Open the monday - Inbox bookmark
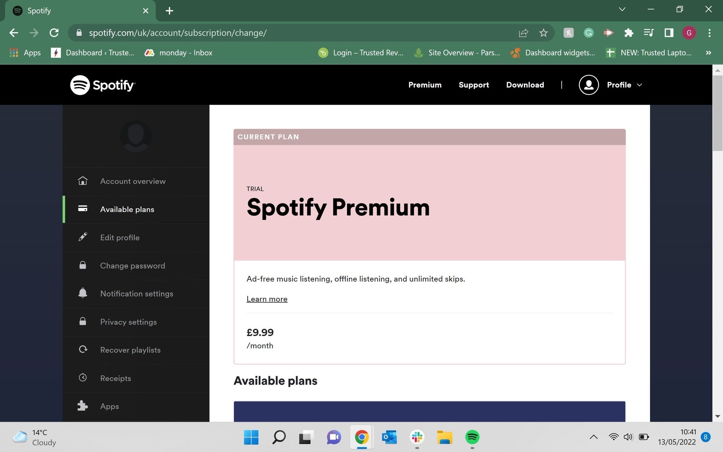Image resolution: width=723 pixels, height=452 pixels. 178,53
